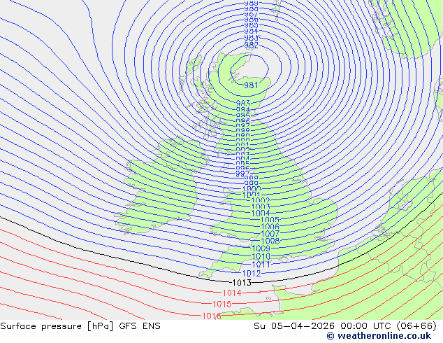Screen dimensions: 443x343
Task: Click the blue 1004 isobar label
Action: pos(261,213)
